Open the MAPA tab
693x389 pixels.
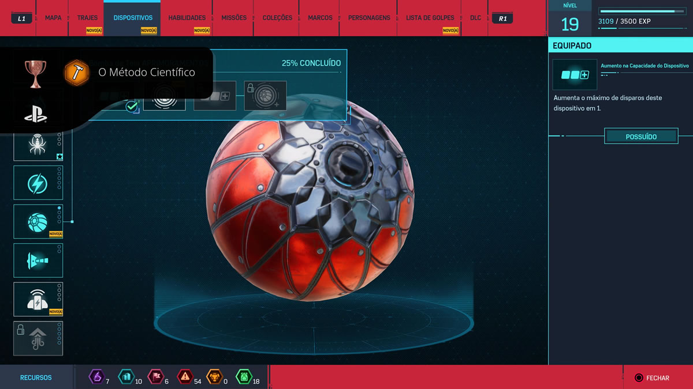(x=53, y=18)
